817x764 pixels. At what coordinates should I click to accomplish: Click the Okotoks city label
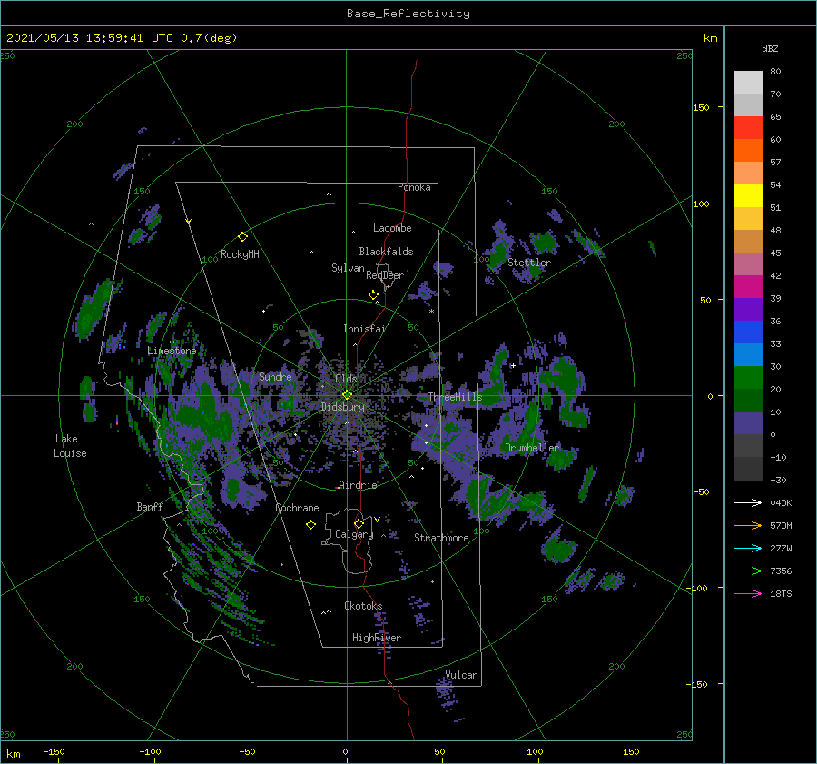point(363,606)
